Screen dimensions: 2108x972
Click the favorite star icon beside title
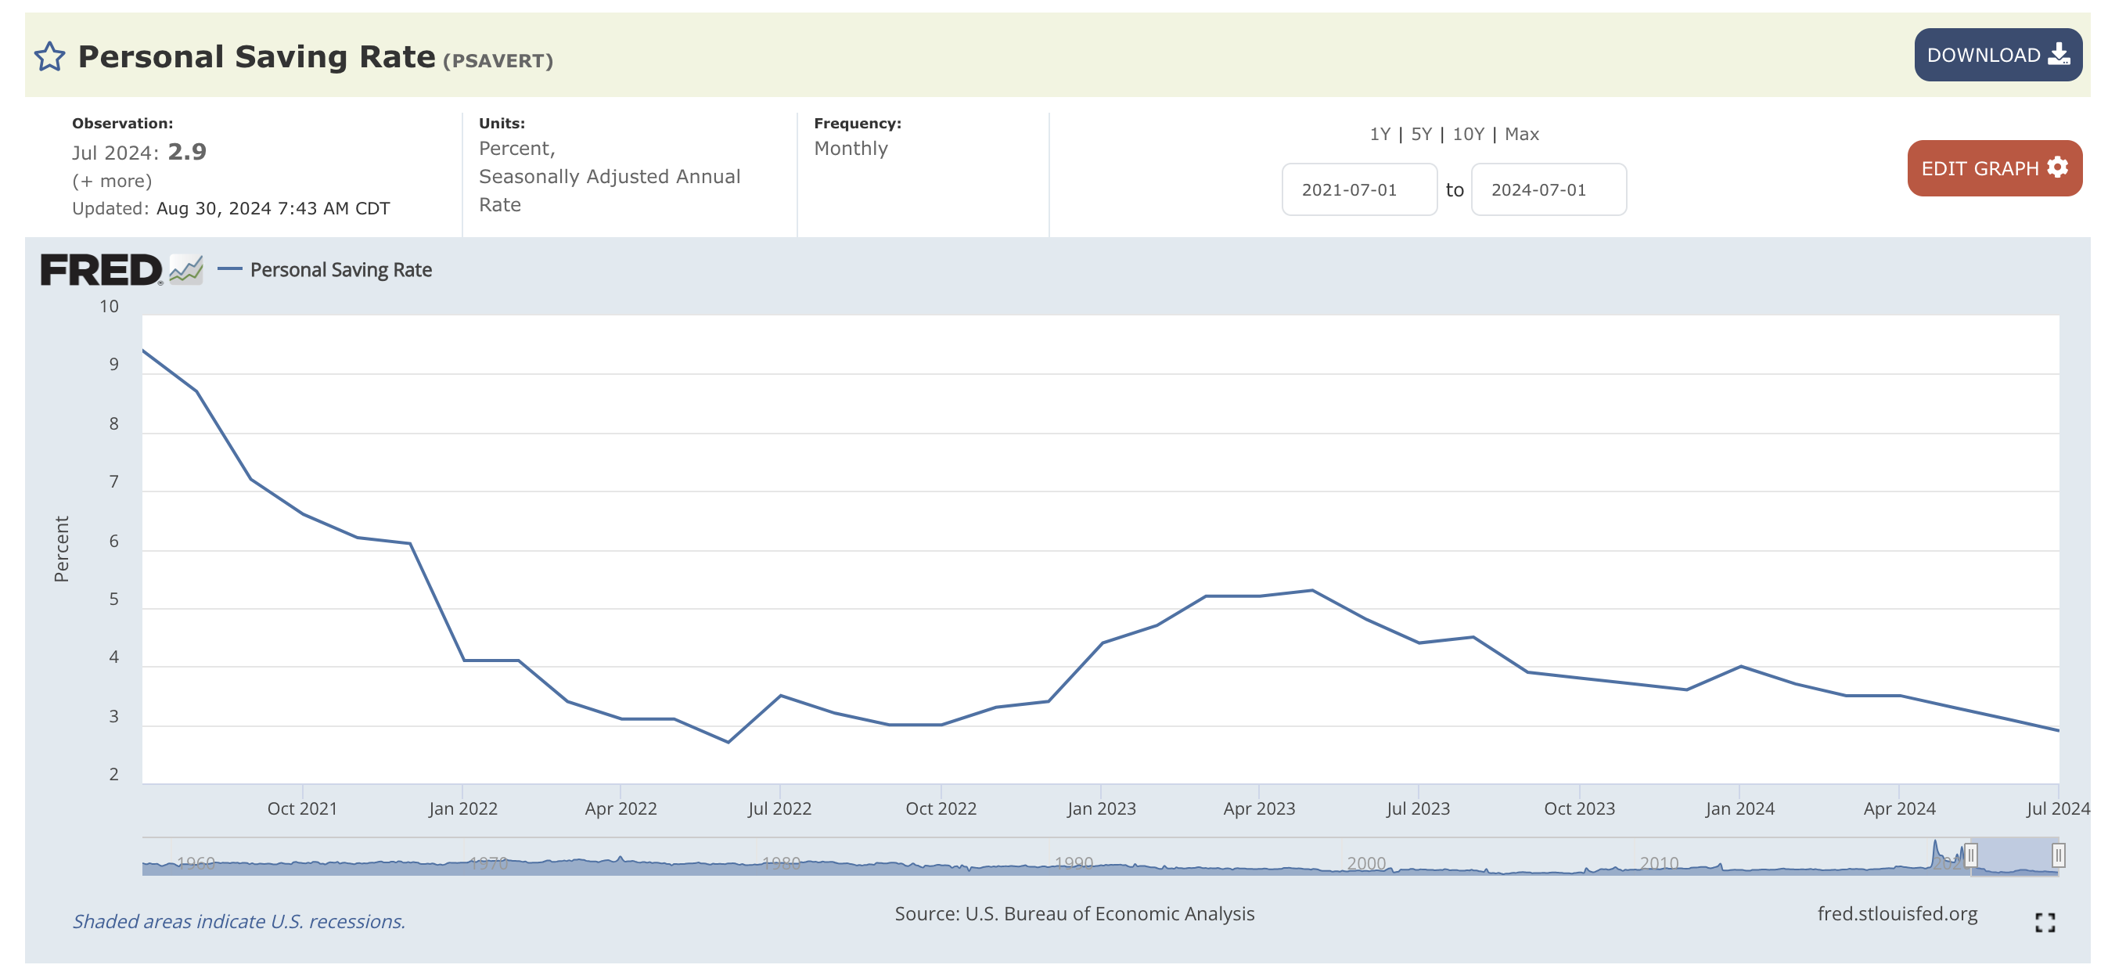pyautogui.click(x=50, y=56)
